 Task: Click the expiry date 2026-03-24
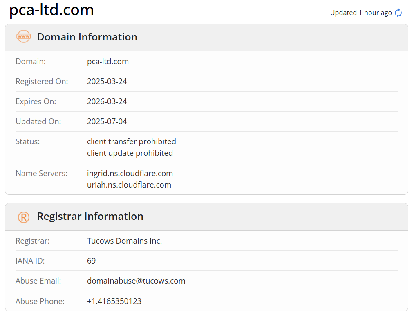(x=107, y=101)
